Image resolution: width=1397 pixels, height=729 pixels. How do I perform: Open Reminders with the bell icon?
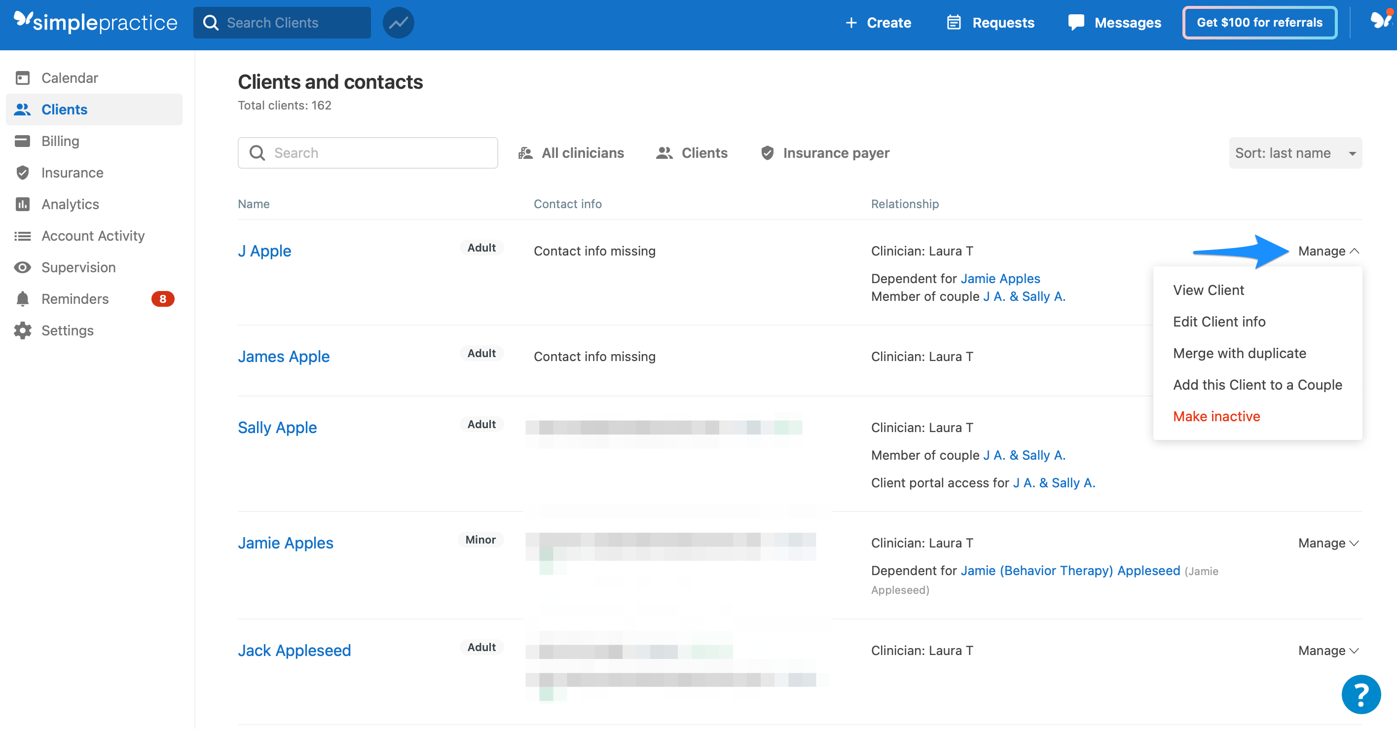(x=22, y=298)
